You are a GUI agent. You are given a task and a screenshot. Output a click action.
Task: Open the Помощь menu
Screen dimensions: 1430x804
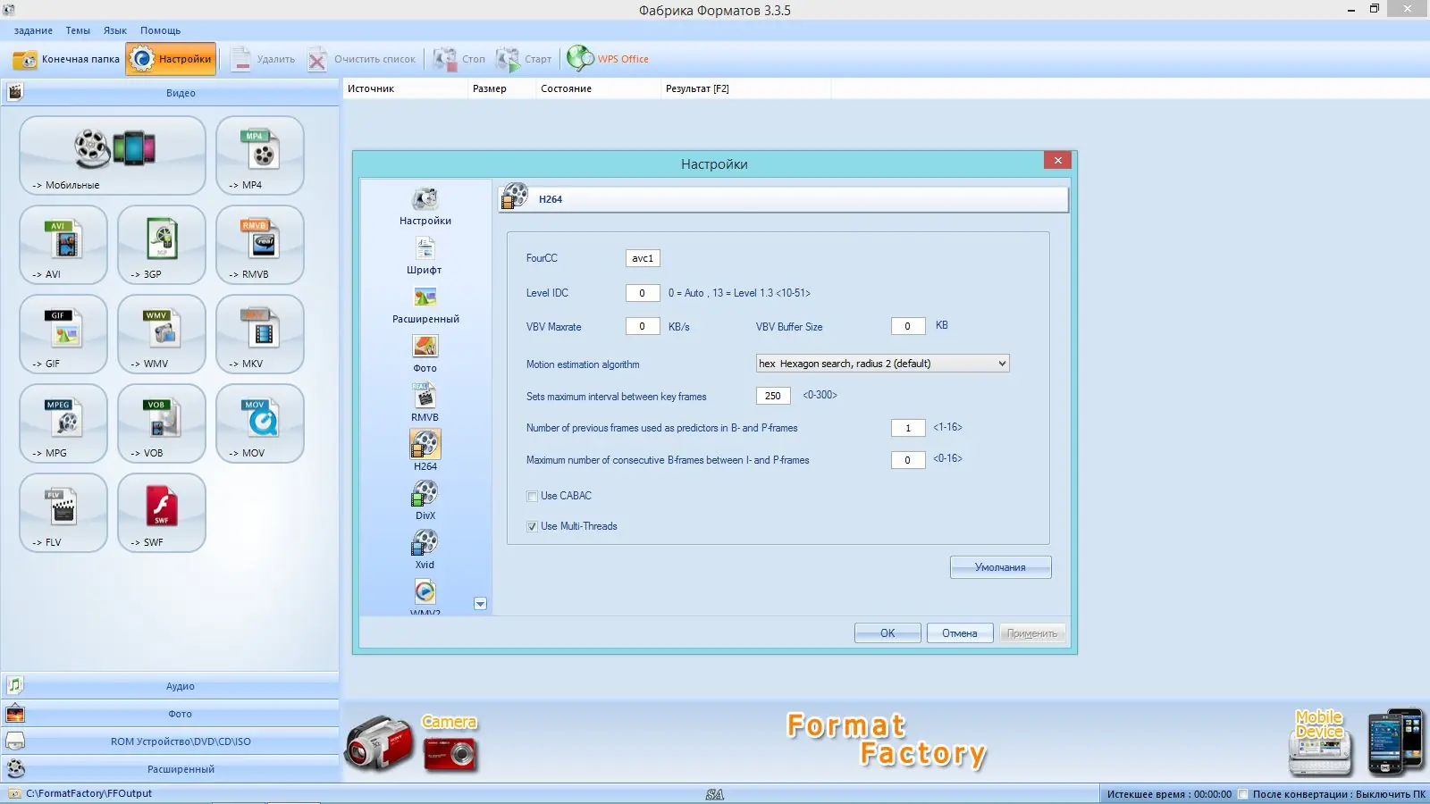(160, 30)
